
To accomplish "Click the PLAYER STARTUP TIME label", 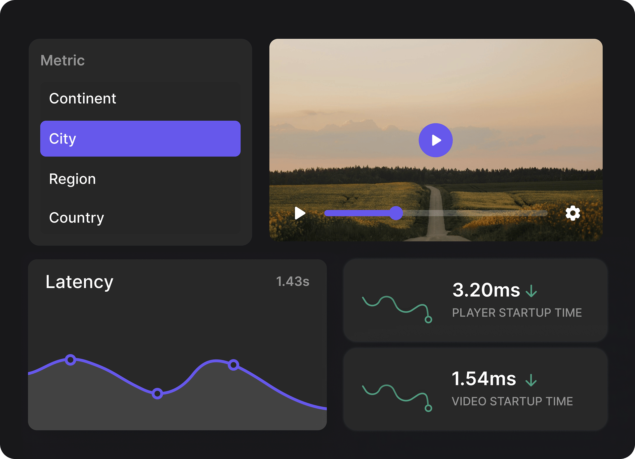I will pos(517,313).
